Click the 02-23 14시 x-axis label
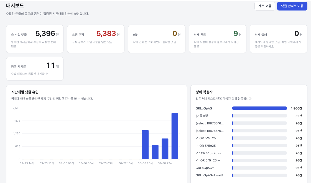 point(27,163)
